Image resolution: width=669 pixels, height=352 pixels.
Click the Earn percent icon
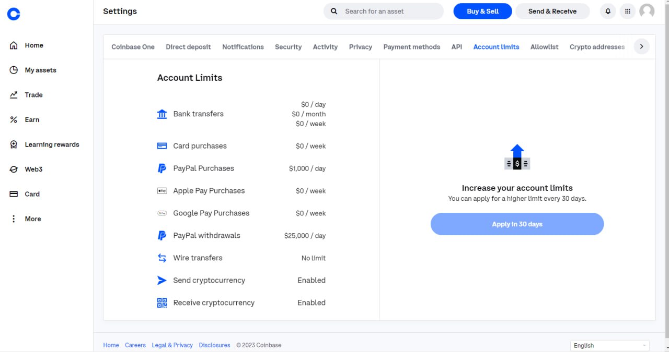(14, 119)
